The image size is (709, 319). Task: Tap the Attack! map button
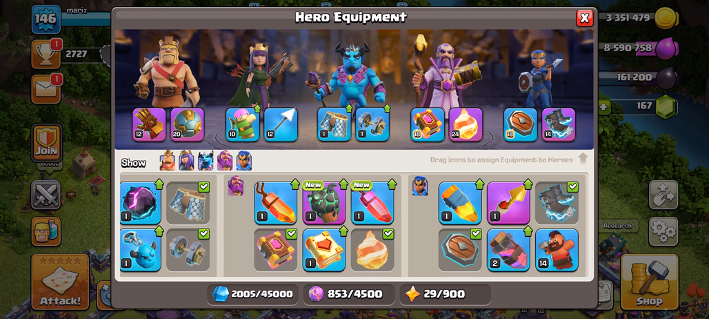60,282
